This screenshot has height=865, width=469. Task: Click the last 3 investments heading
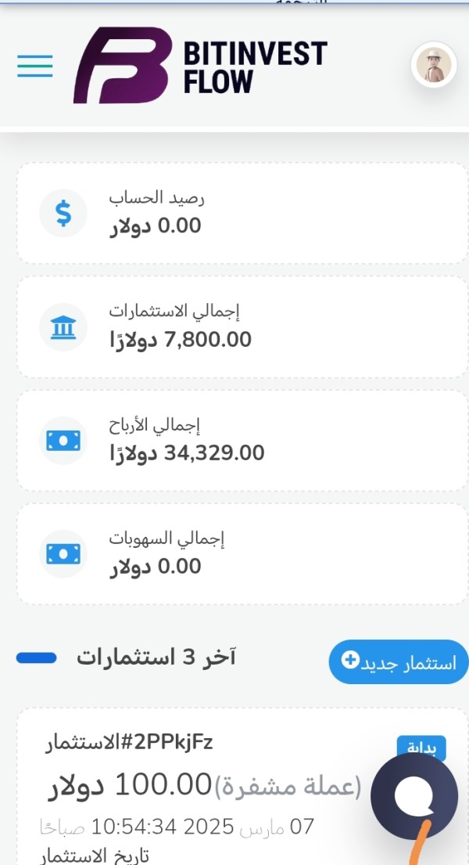(156, 658)
